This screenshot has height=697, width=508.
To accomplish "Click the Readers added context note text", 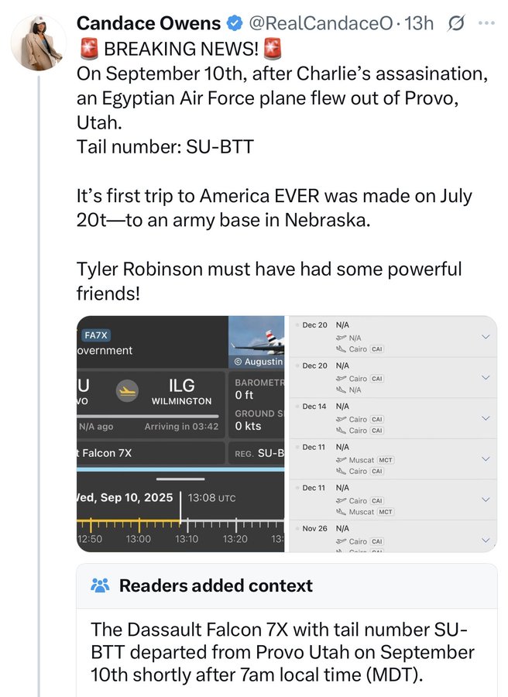I will click(283, 652).
